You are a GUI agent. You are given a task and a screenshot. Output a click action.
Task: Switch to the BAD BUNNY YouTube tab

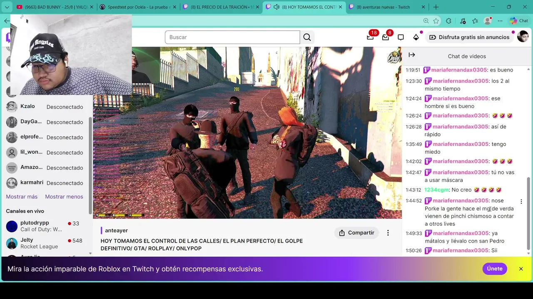[55, 7]
